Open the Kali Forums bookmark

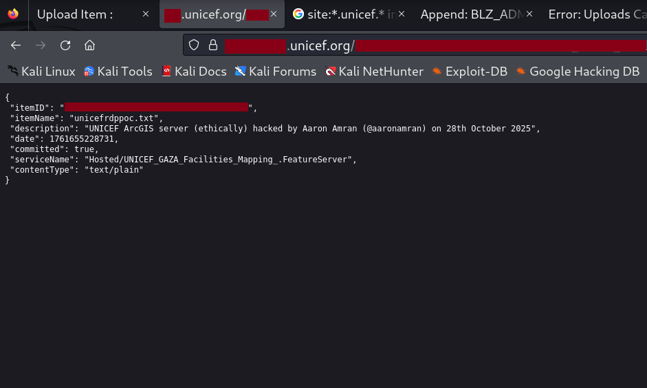276,72
